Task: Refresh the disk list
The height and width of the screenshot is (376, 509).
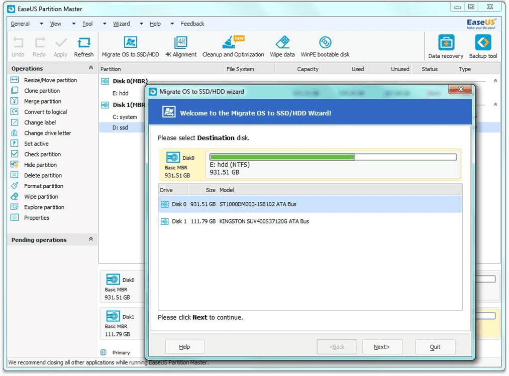Action: [x=84, y=47]
